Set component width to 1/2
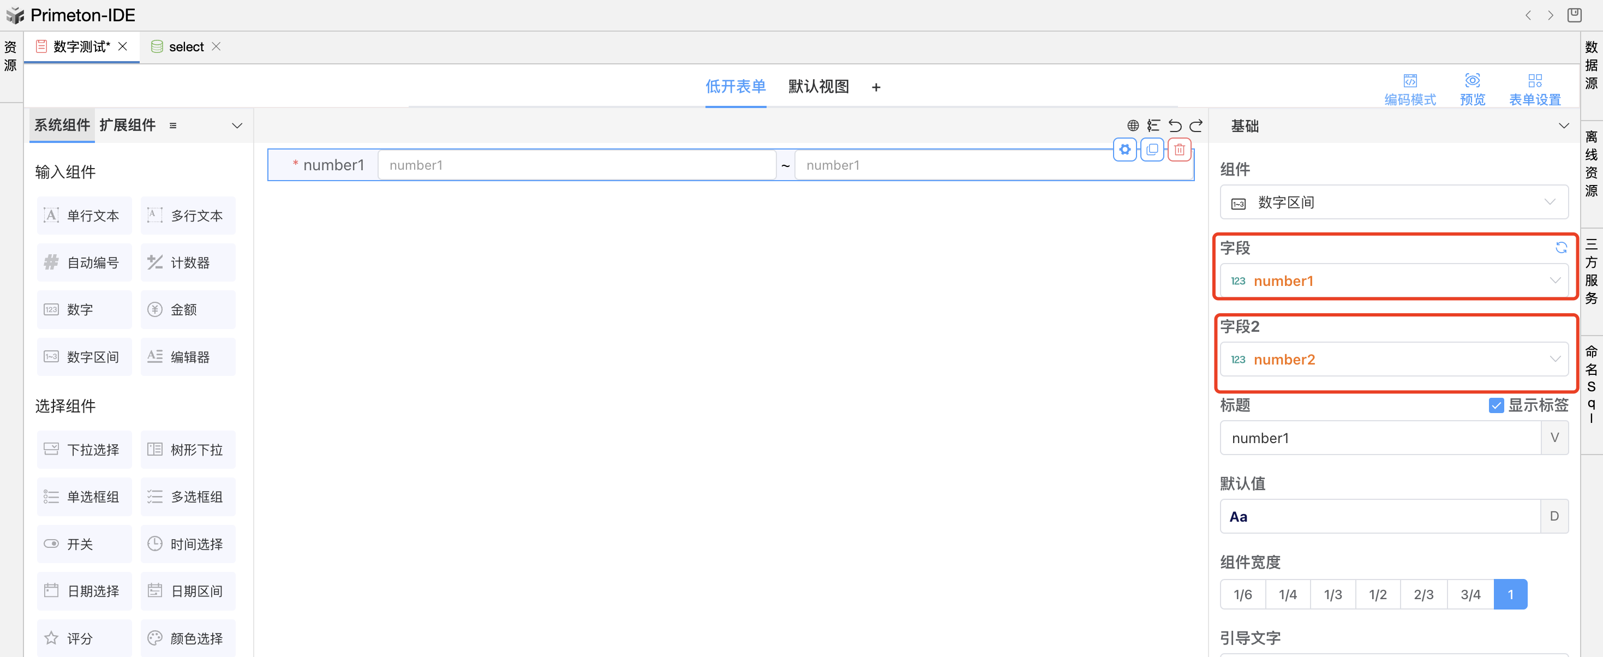This screenshot has width=1603, height=657. tap(1377, 595)
